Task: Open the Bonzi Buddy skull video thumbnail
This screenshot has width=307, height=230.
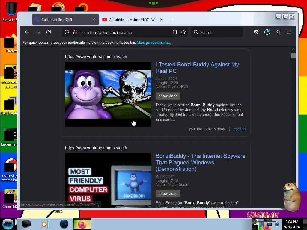Action: [108, 94]
